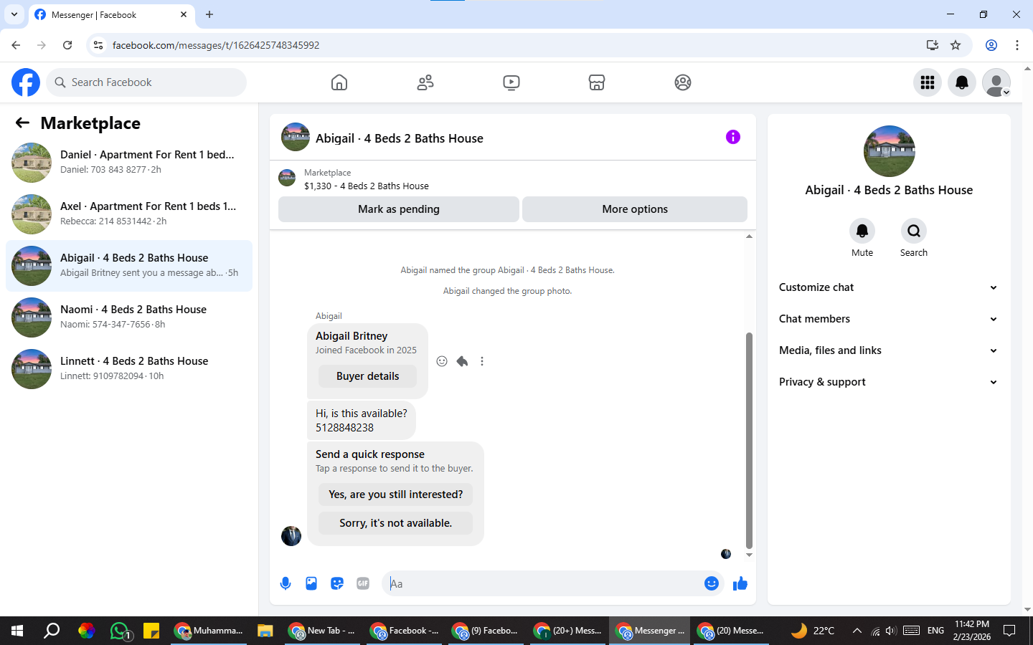Open Chrome's three-dot menu
Screen dimensions: 1033x645
click(1017, 45)
